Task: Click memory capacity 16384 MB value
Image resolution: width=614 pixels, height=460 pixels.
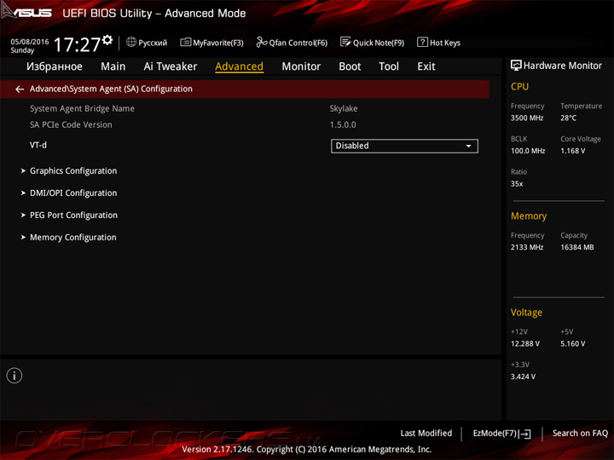Action: [576, 248]
